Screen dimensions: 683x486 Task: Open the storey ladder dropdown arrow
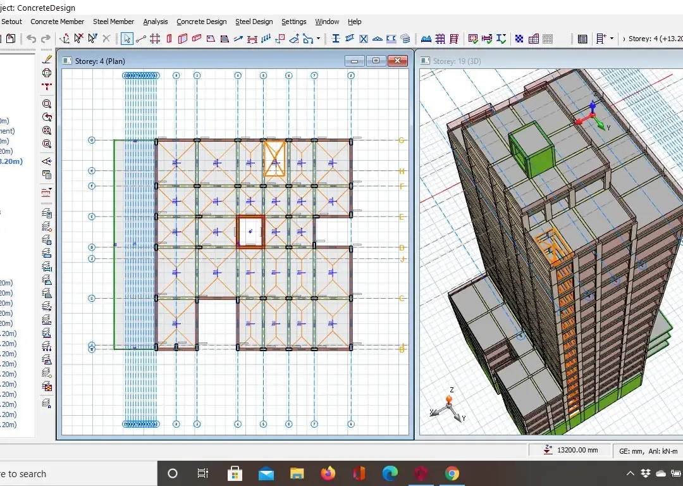[612, 39]
